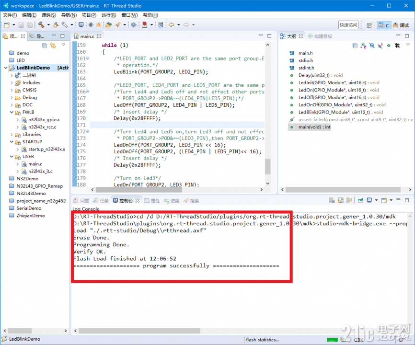The image size is (415, 345).
Task: Pin the console view
Action: pyautogui.click(x=360, y=200)
